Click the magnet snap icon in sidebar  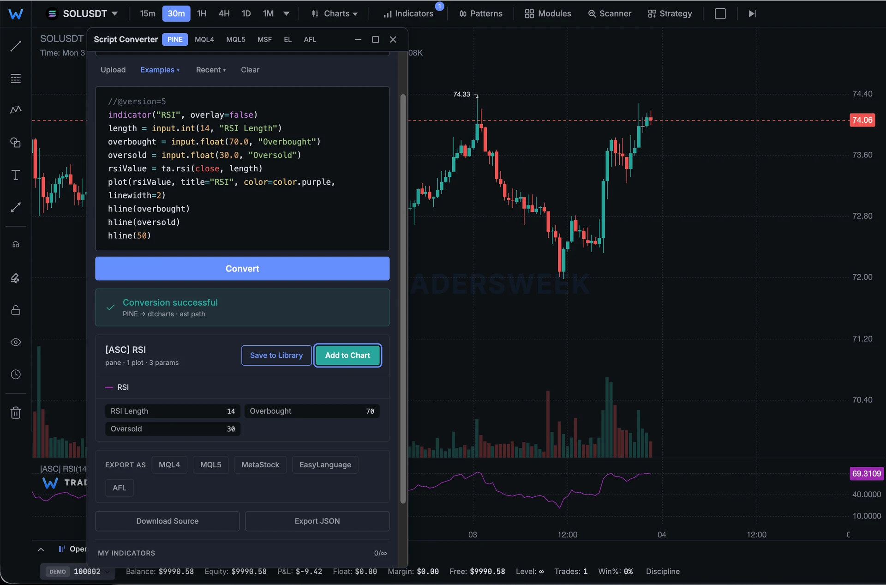point(16,245)
